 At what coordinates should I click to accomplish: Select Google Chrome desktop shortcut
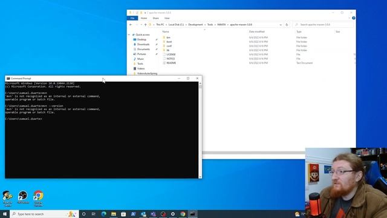point(38,199)
